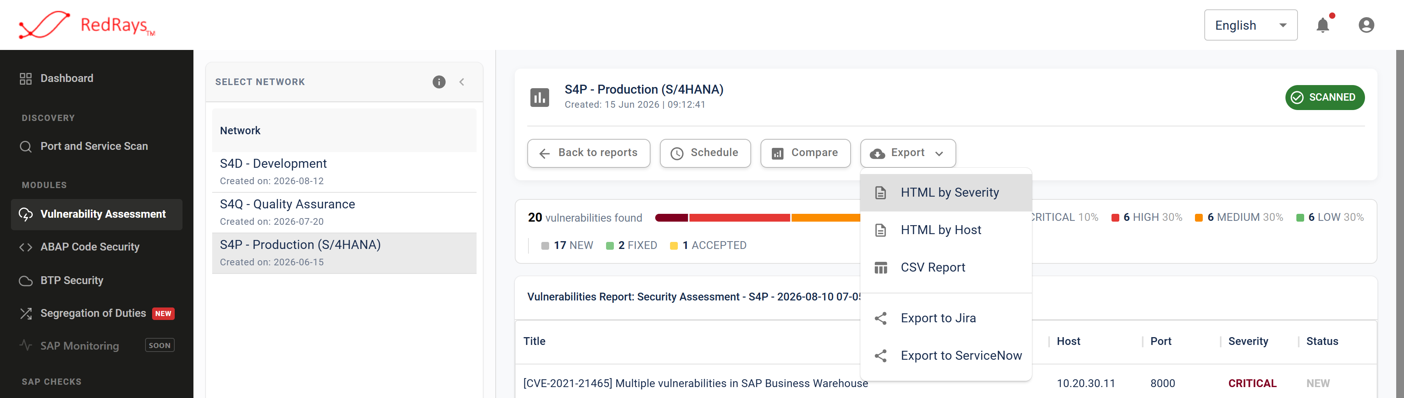Image resolution: width=1404 pixels, height=398 pixels.
Task: Click the orange medium segment of severity bar
Action: (826, 218)
